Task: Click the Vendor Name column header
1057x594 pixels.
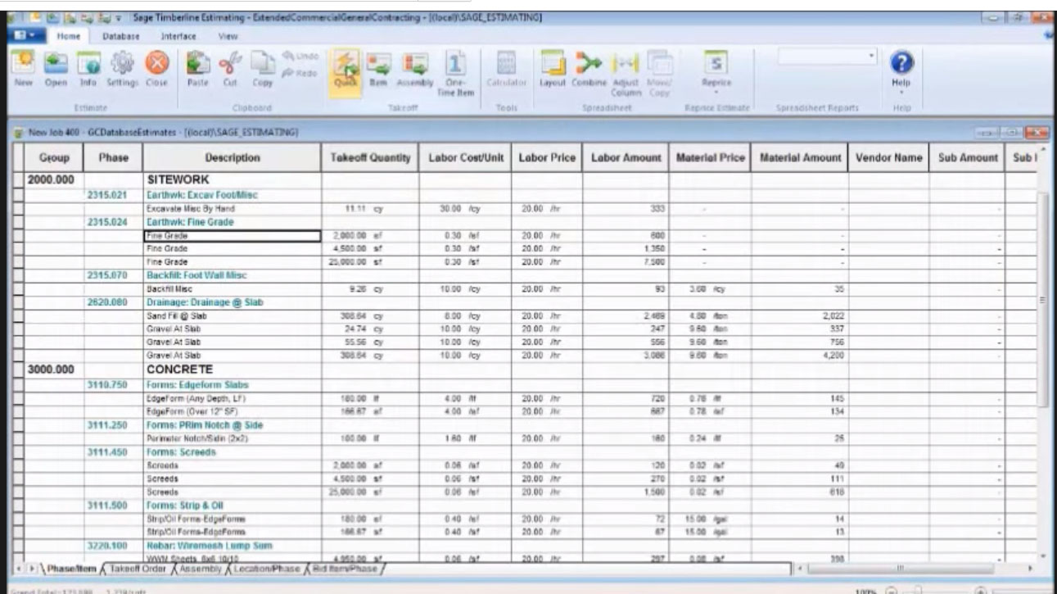Action: tap(889, 158)
